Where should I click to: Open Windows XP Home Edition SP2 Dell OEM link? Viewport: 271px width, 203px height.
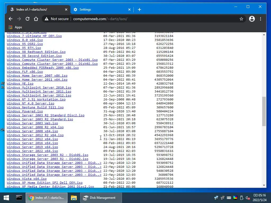tap(44, 183)
